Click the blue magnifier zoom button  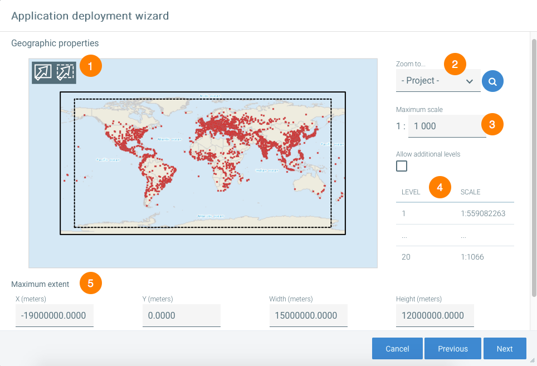click(492, 81)
